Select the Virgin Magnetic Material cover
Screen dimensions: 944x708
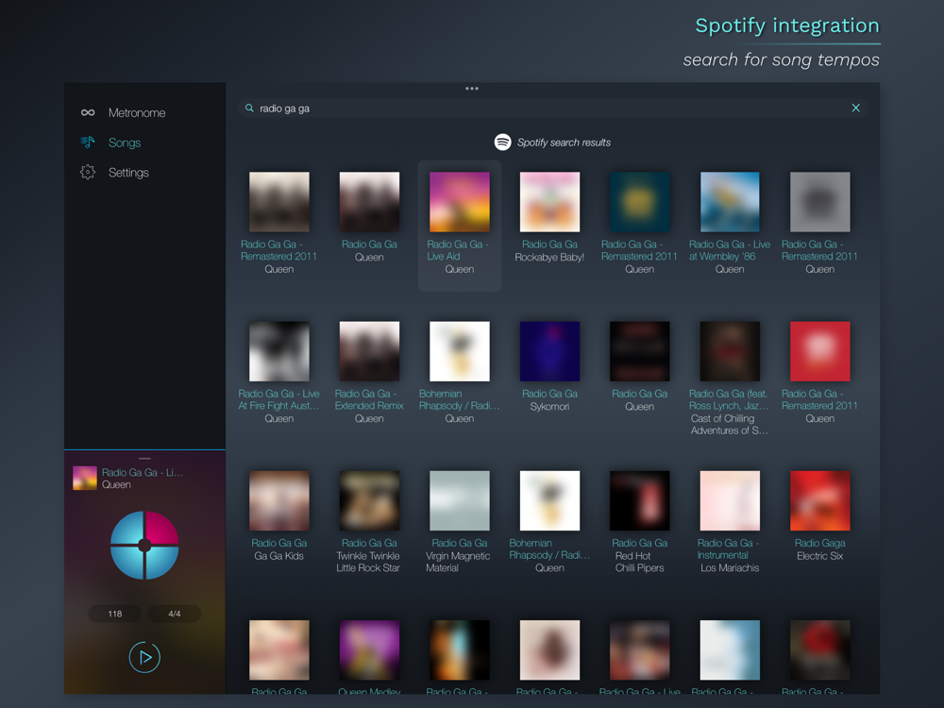(x=460, y=500)
